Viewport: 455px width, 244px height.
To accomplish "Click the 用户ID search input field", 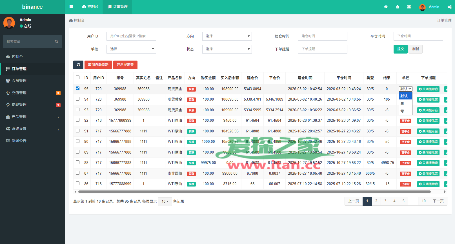I will (x=131, y=36).
